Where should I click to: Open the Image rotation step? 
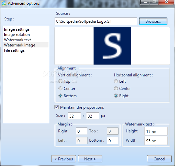[x=26, y=35]
